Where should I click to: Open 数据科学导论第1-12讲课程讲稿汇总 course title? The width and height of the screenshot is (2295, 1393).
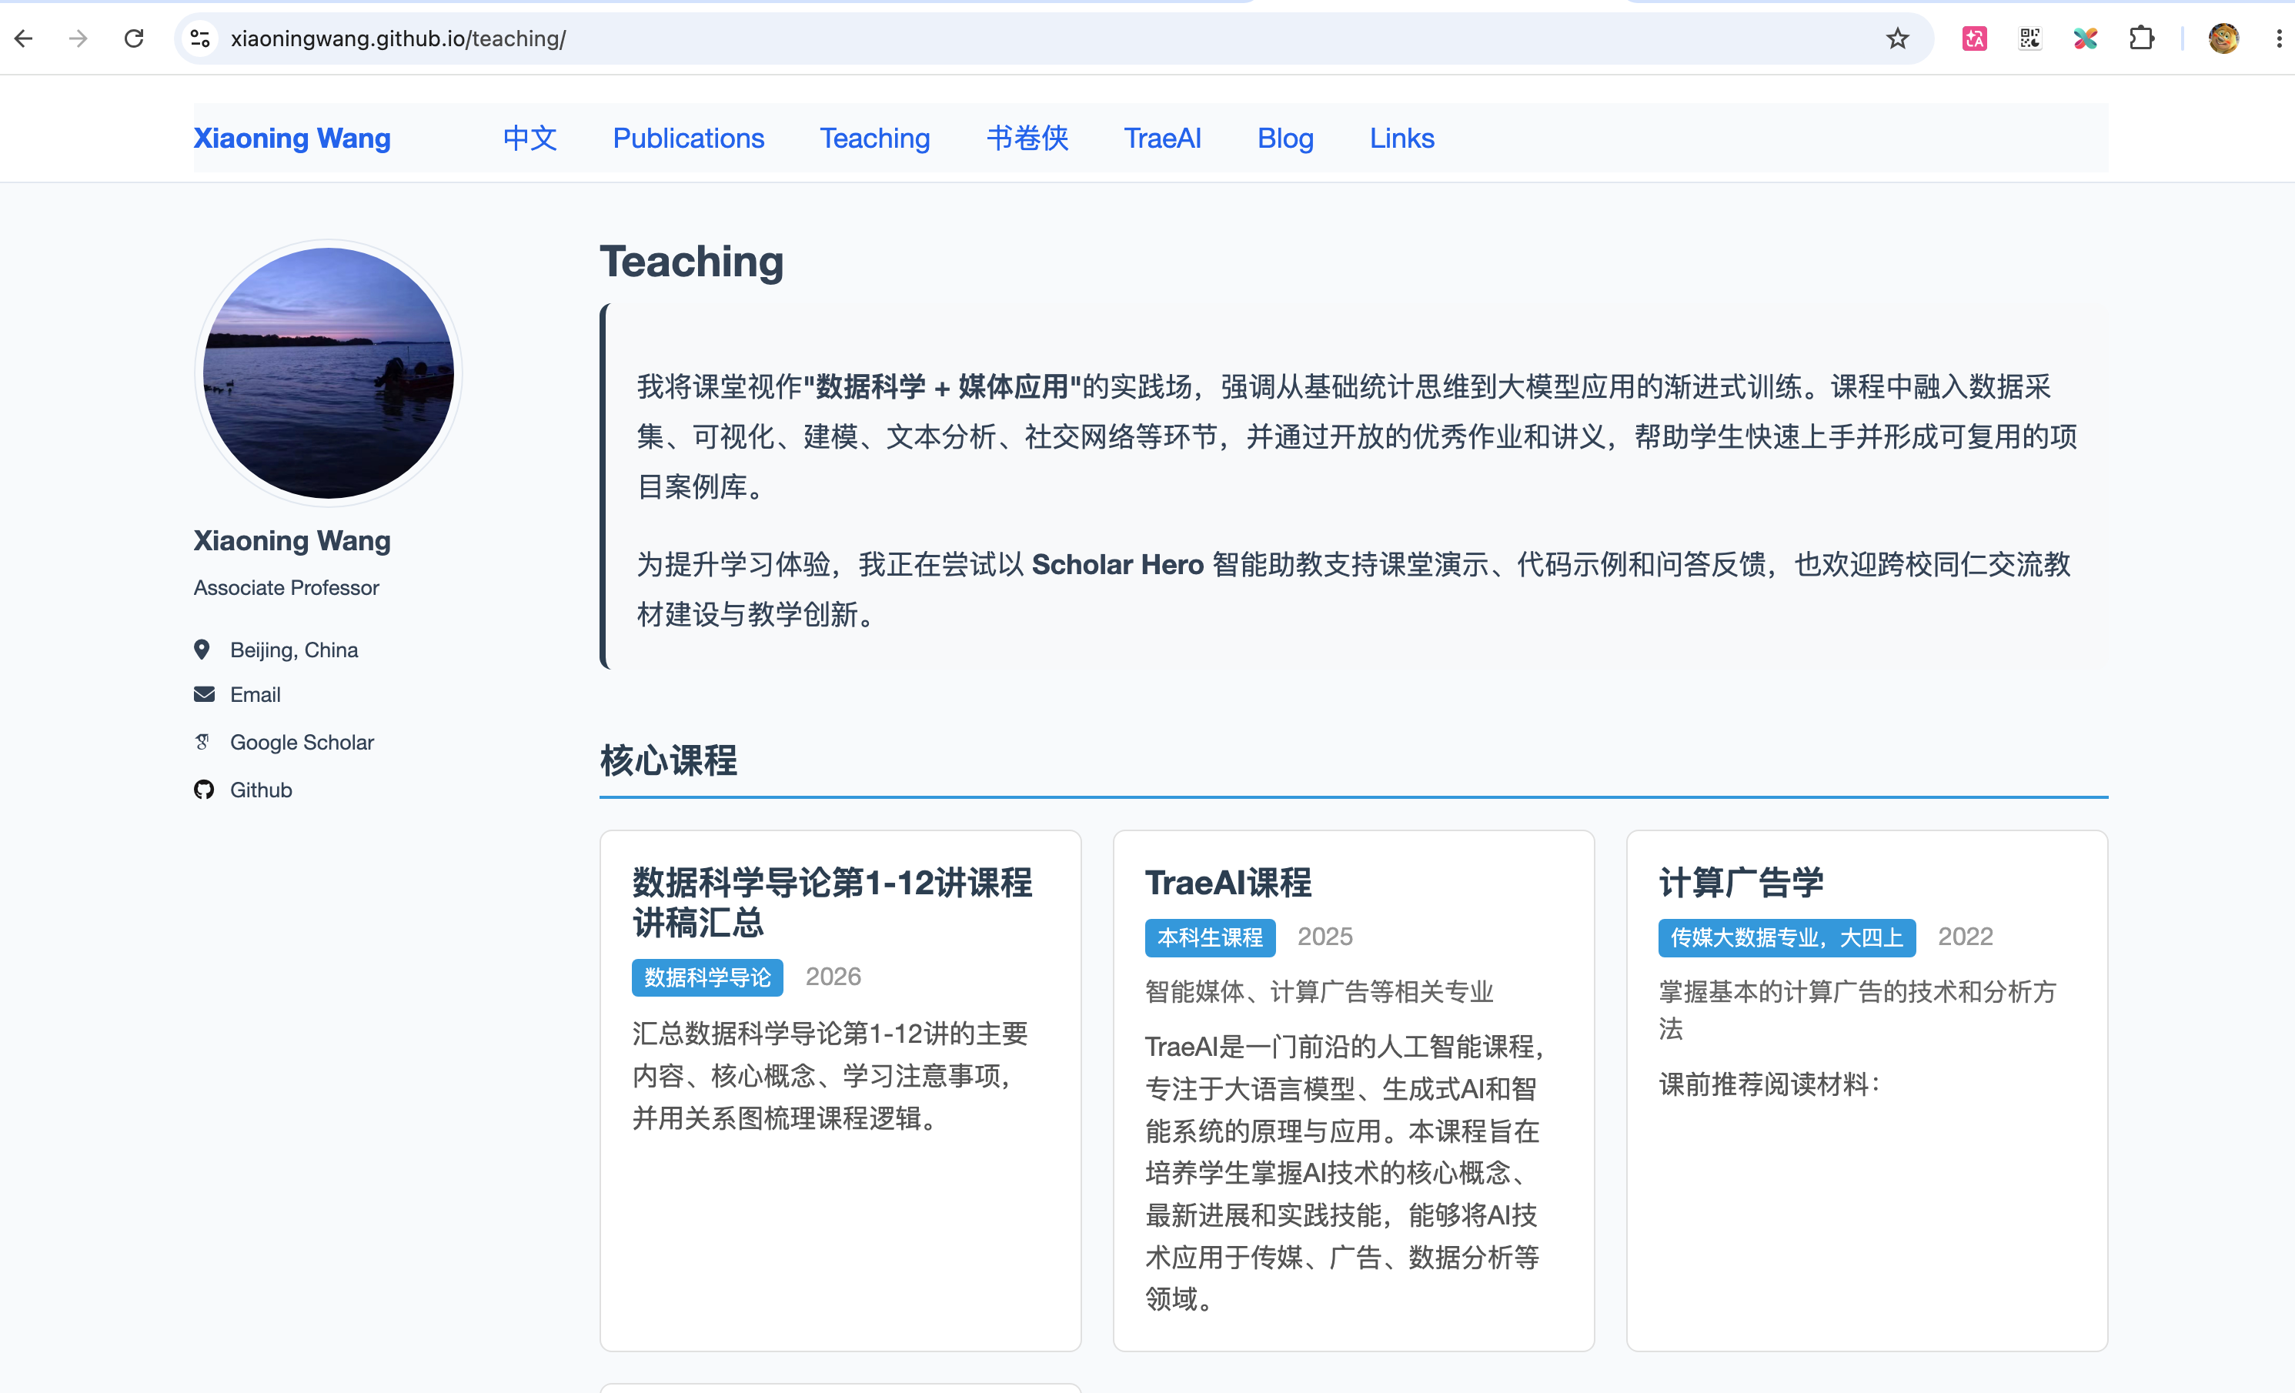click(x=832, y=902)
